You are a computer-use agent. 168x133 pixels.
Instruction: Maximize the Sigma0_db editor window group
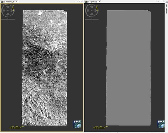pos(164,1)
